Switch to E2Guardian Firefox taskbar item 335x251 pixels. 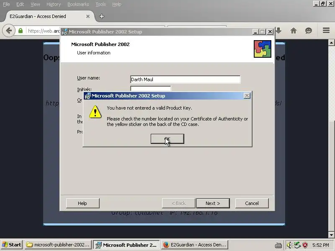pyautogui.click(x=195, y=245)
